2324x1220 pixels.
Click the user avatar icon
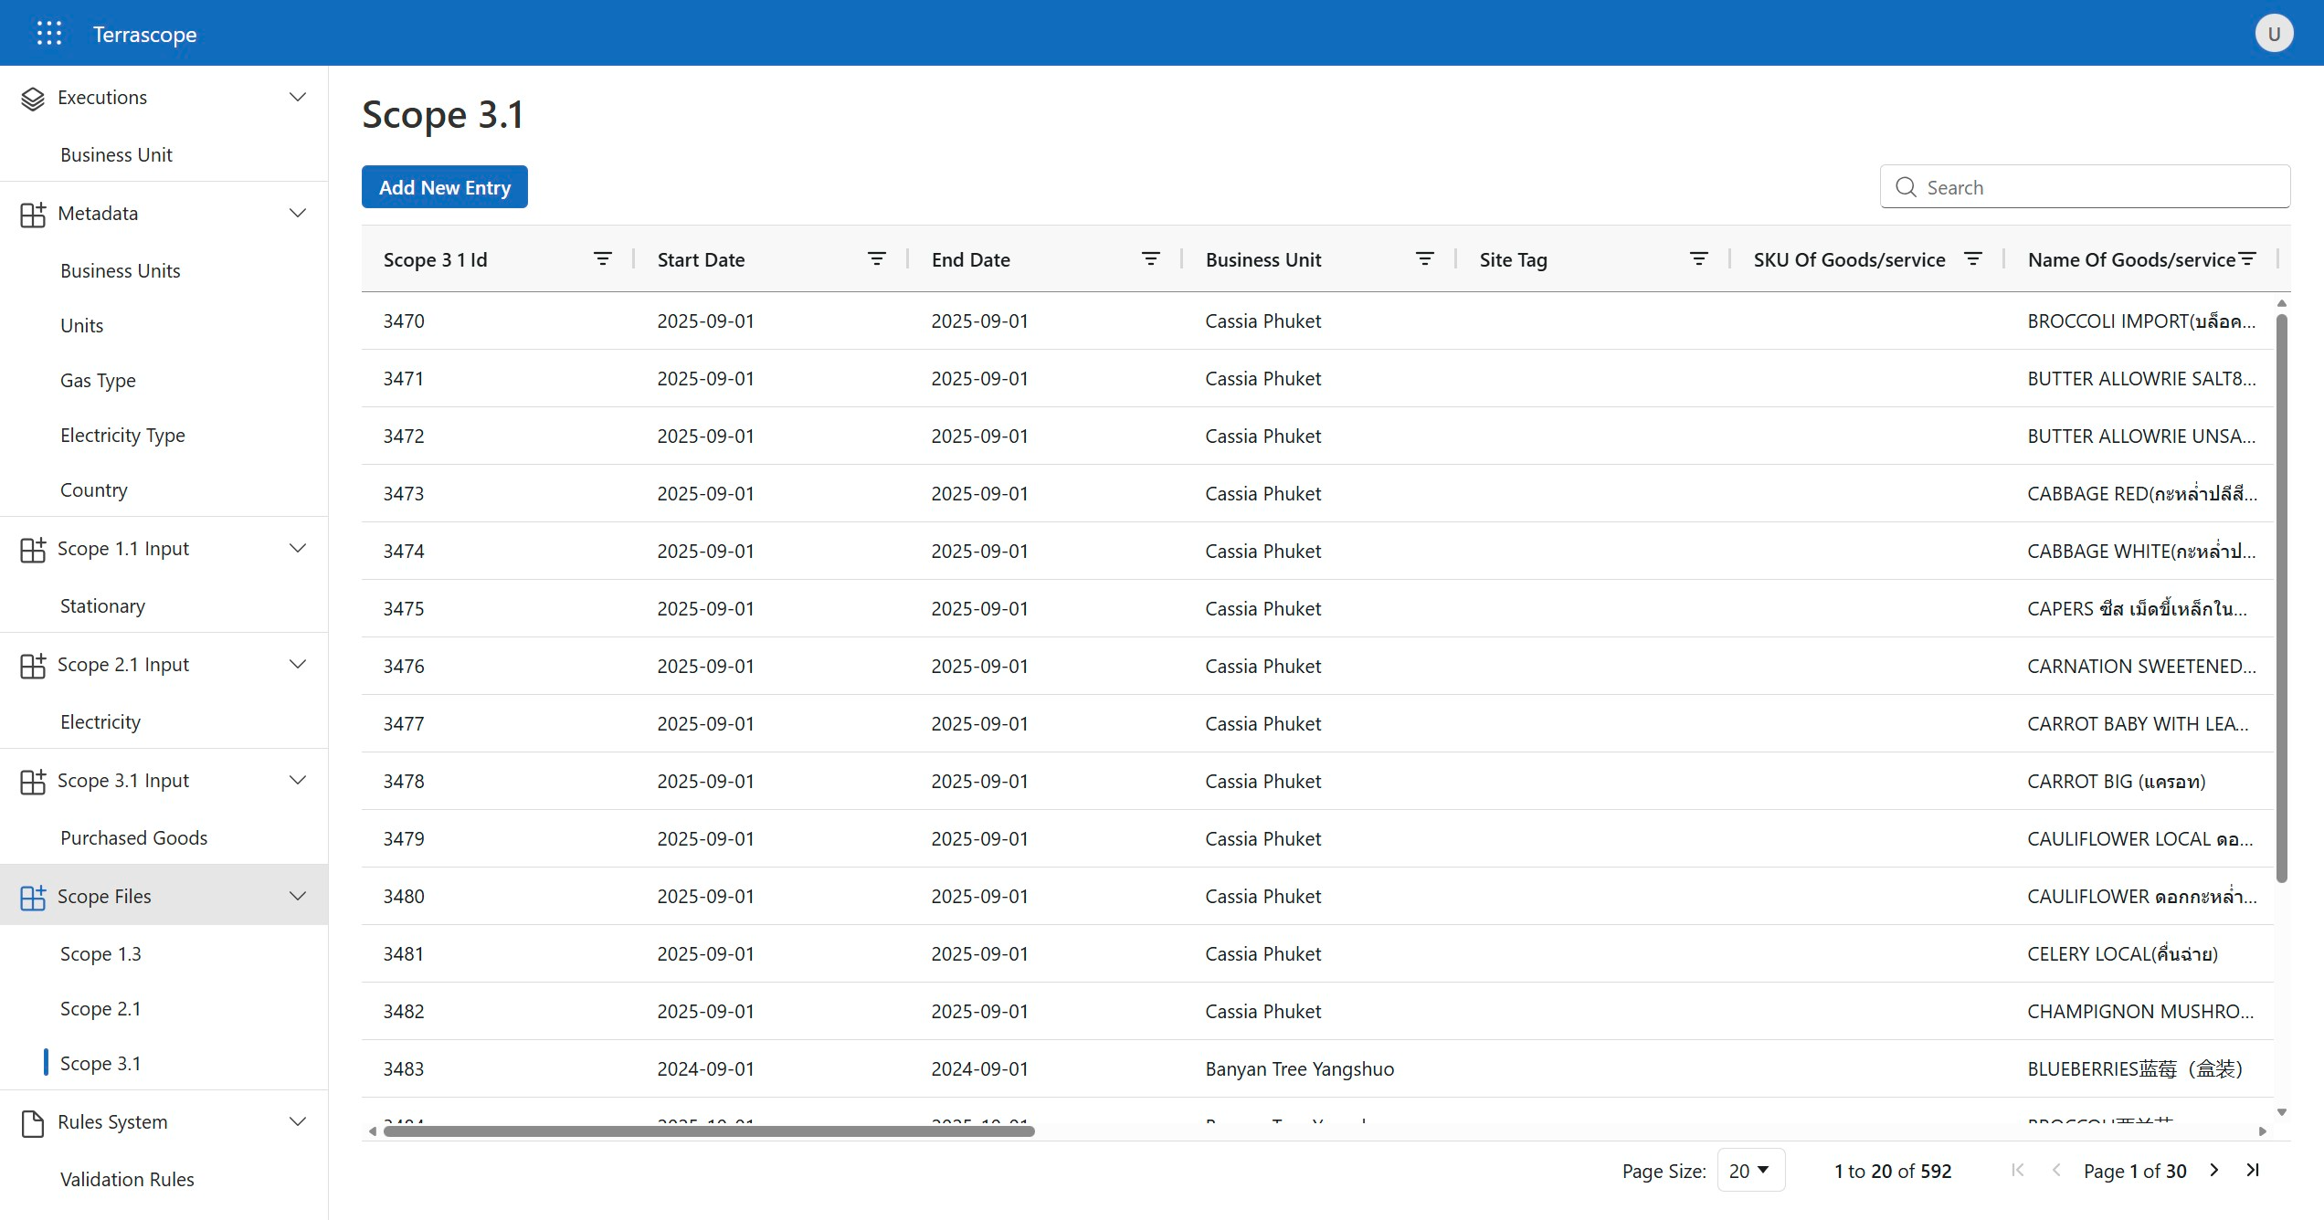click(x=2273, y=34)
